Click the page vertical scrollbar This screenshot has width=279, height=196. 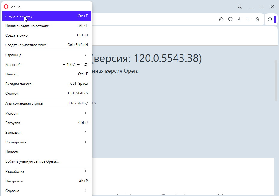[276, 81]
